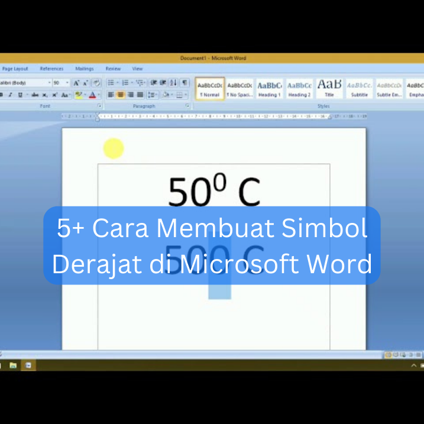Viewport: 424px width, 424px height.
Task: Click the Change Case Aa icon
Action: pos(64,95)
